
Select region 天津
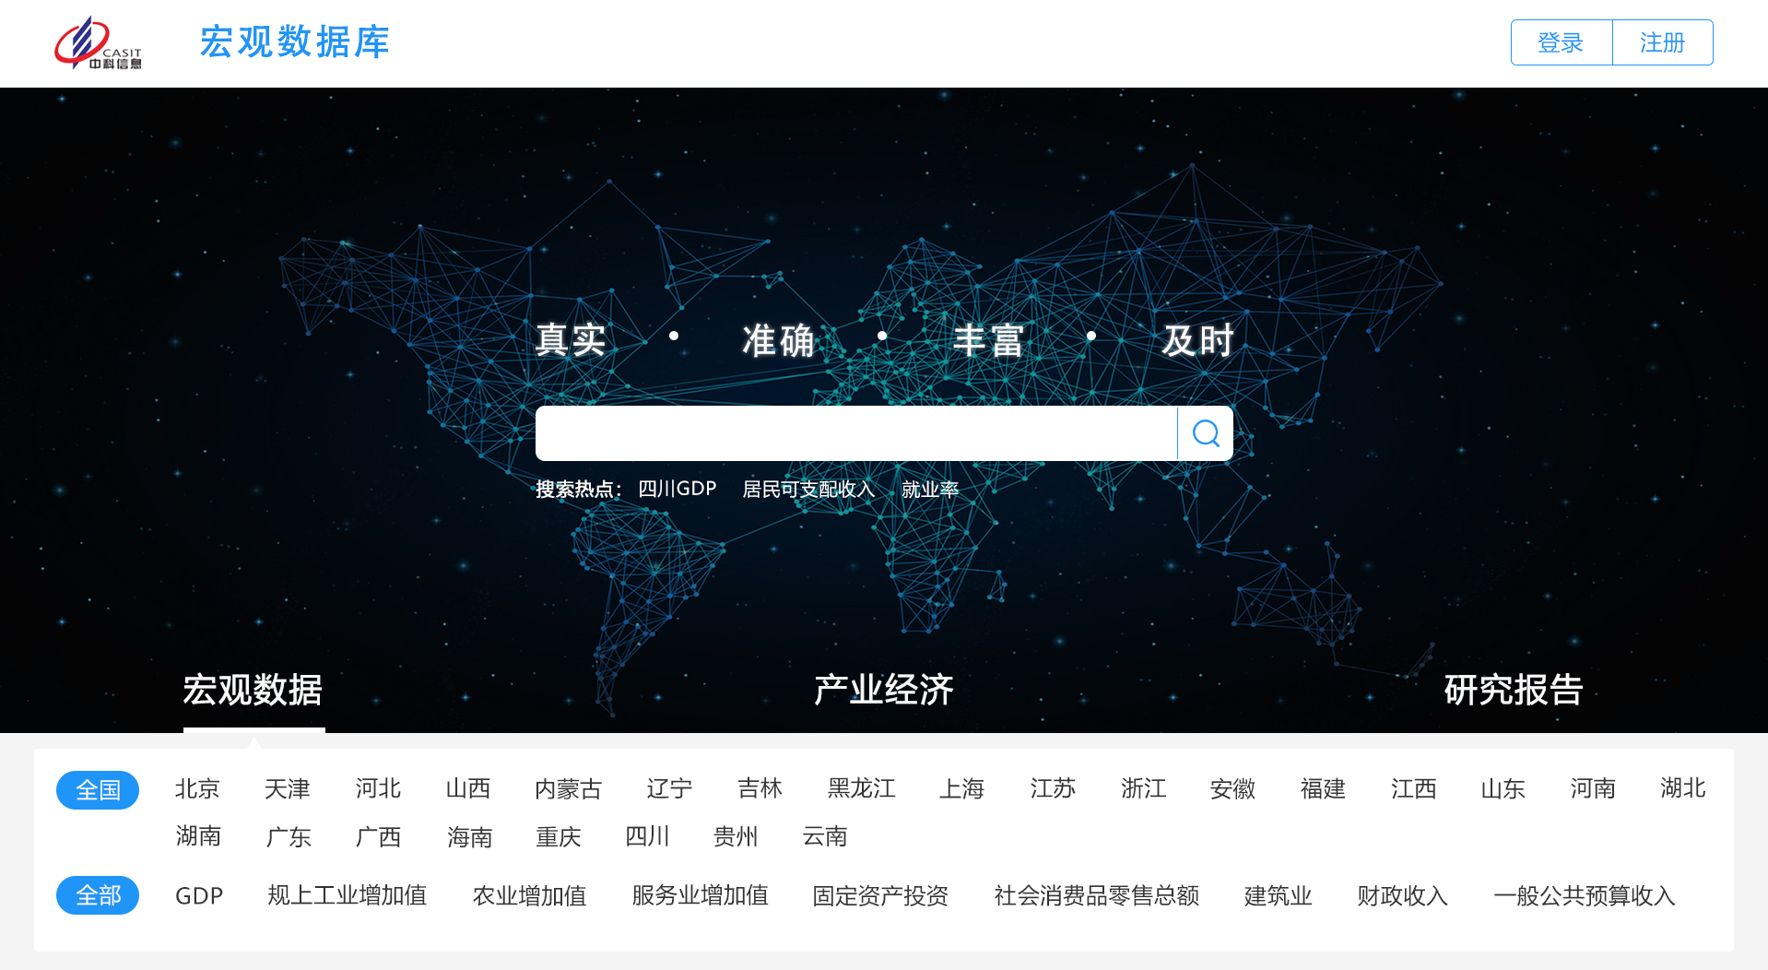click(x=287, y=789)
